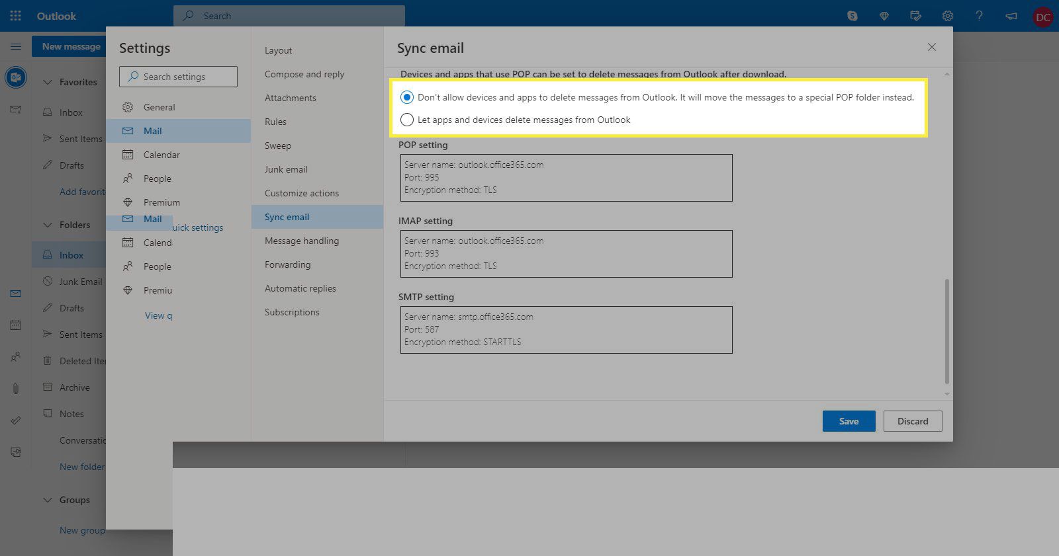The height and width of the screenshot is (556, 1059).
Task: Open the Archive folder
Action: (x=74, y=387)
